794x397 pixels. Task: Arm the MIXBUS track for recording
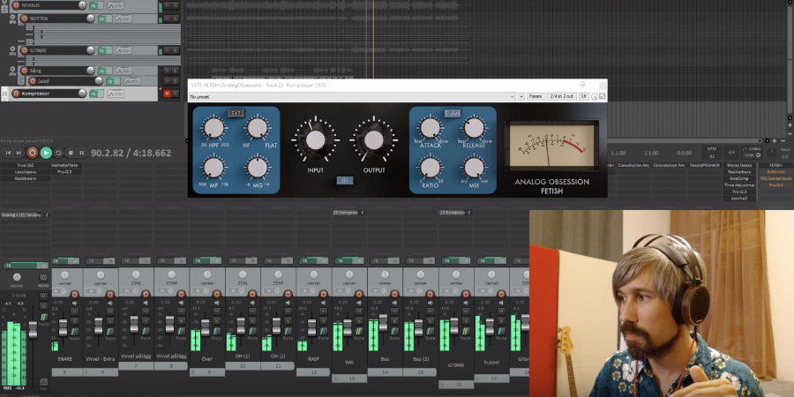[x=16, y=5]
